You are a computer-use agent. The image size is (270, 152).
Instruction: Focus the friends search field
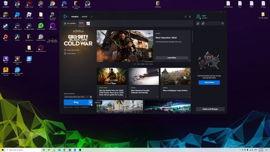215,24
